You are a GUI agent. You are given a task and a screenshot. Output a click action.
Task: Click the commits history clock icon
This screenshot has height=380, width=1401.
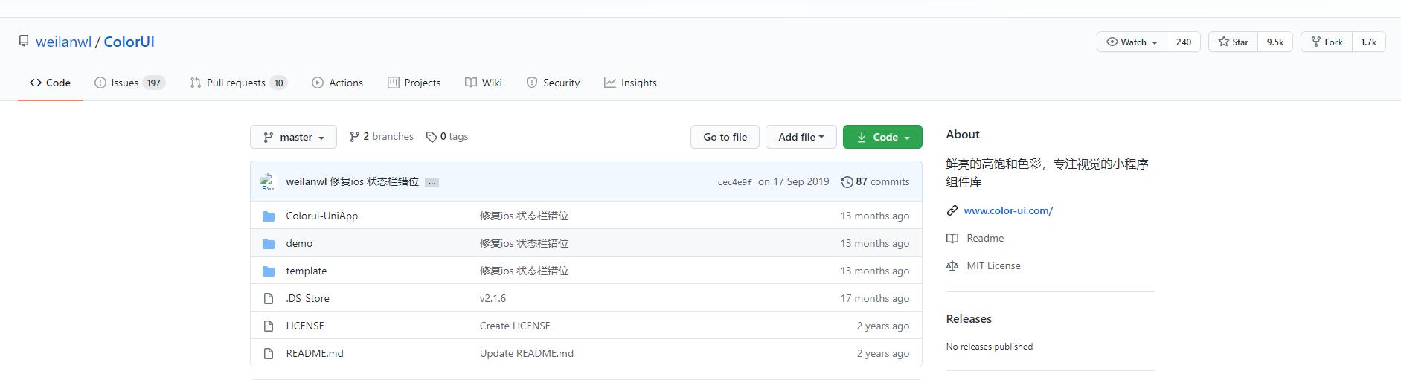(x=847, y=182)
